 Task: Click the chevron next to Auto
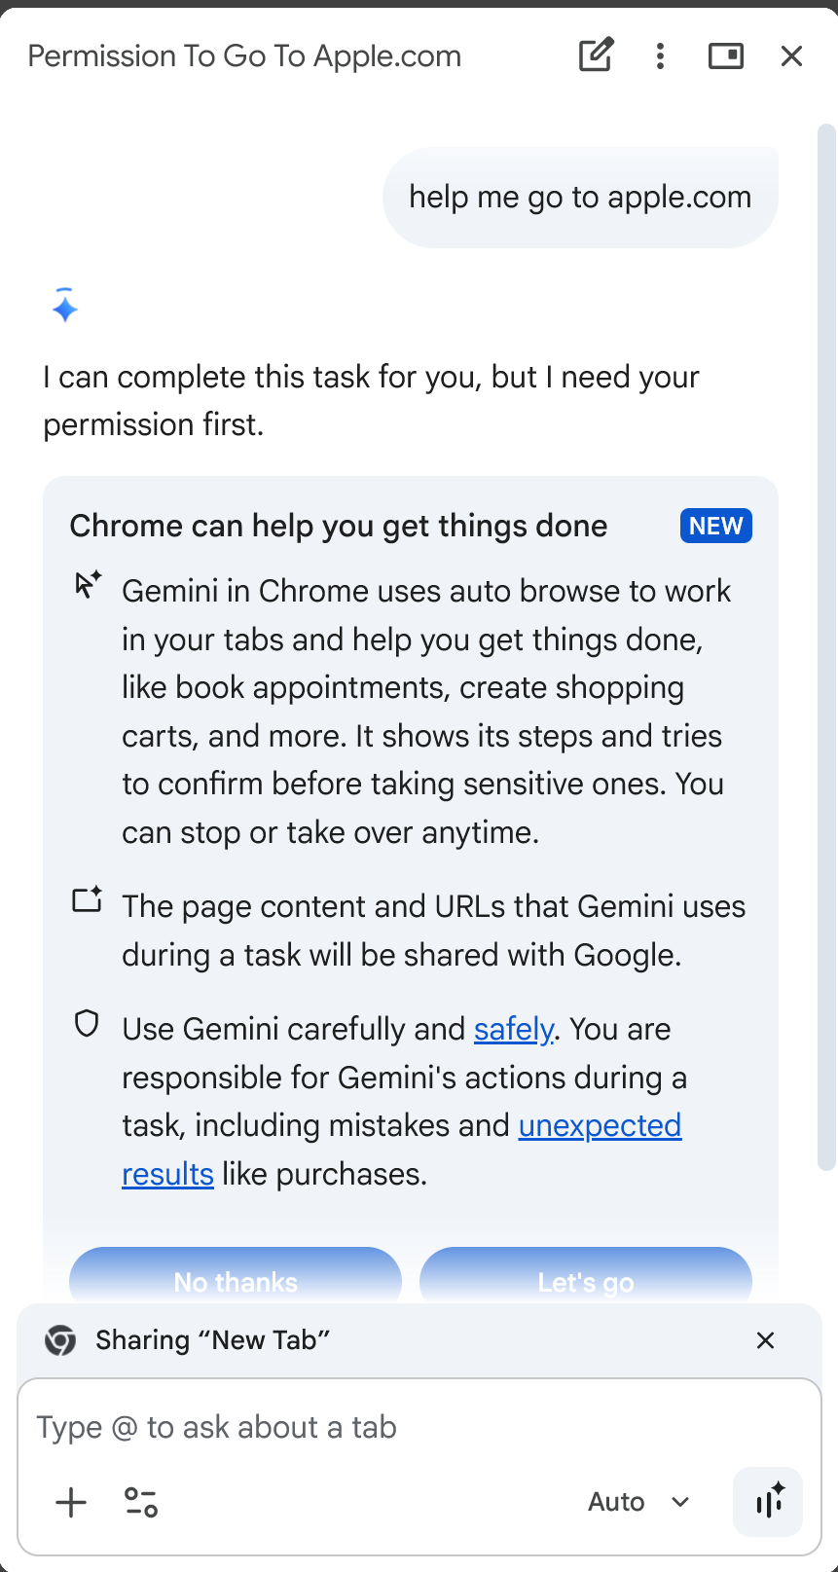click(680, 1502)
